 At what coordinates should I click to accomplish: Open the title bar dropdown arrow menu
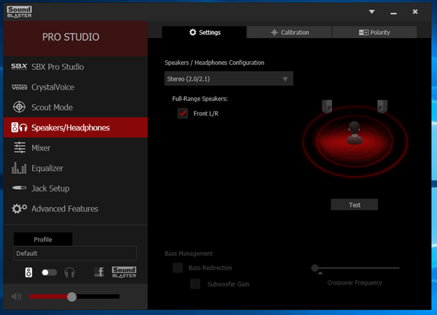pos(371,12)
